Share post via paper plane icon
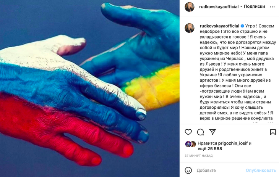The height and width of the screenshot is (177, 279). click(212, 132)
